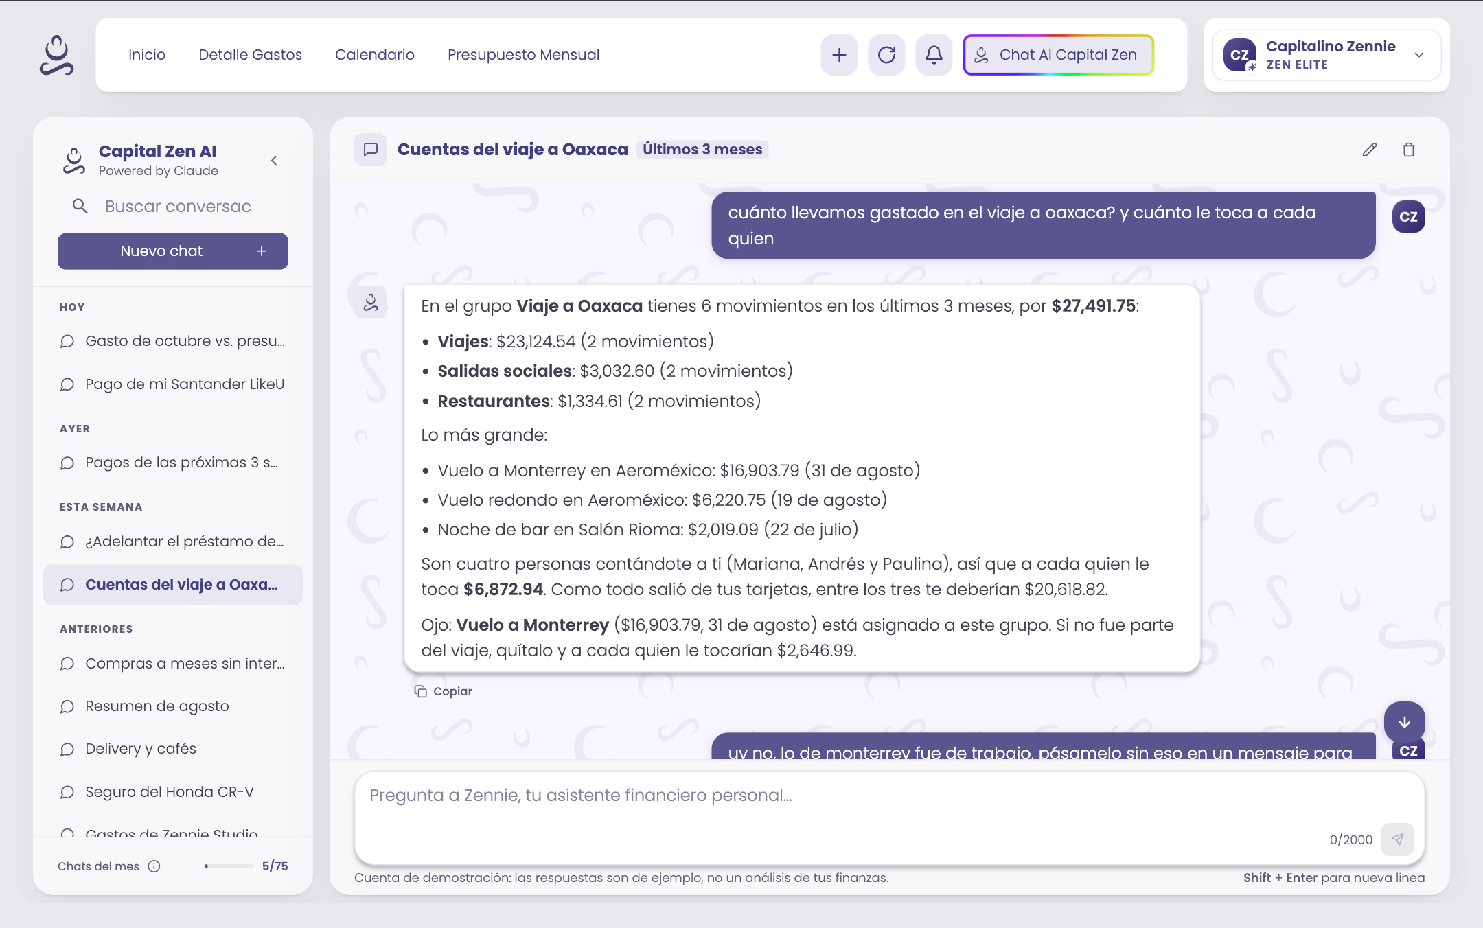Delete conversation with trash icon
This screenshot has height=928, width=1483.
pyautogui.click(x=1409, y=150)
